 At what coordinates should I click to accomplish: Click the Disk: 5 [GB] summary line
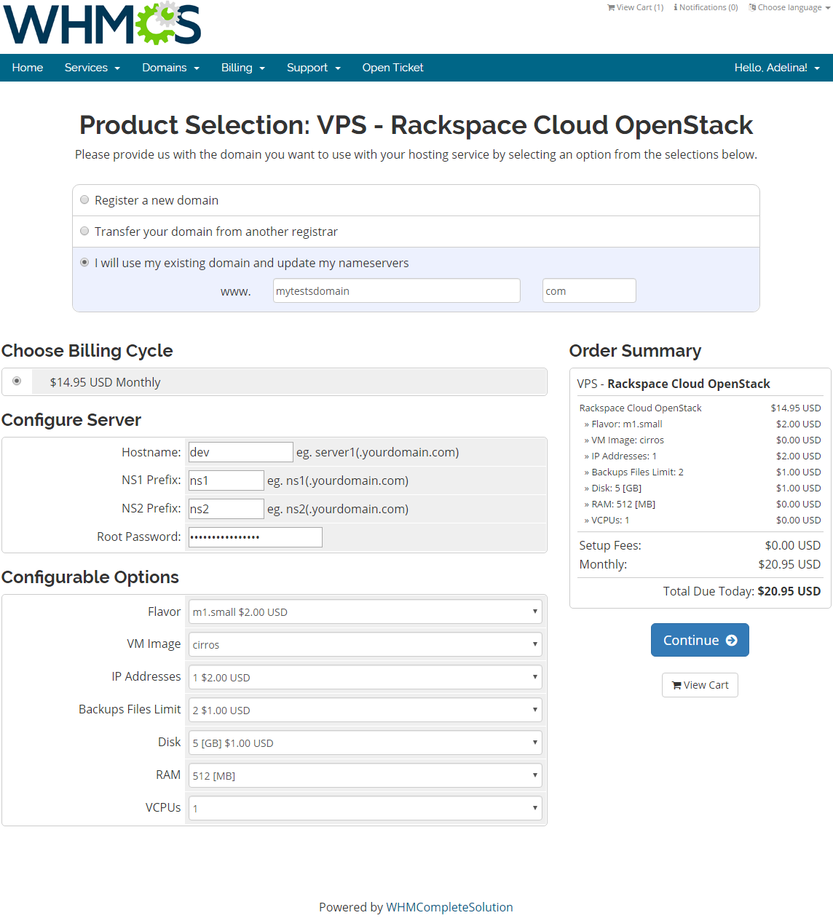click(x=700, y=488)
